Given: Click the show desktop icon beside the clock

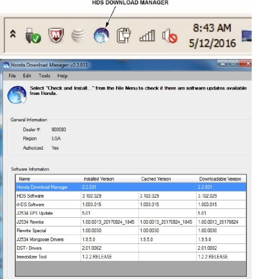Looking at the screenshot, I should click(x=247, y=36).
